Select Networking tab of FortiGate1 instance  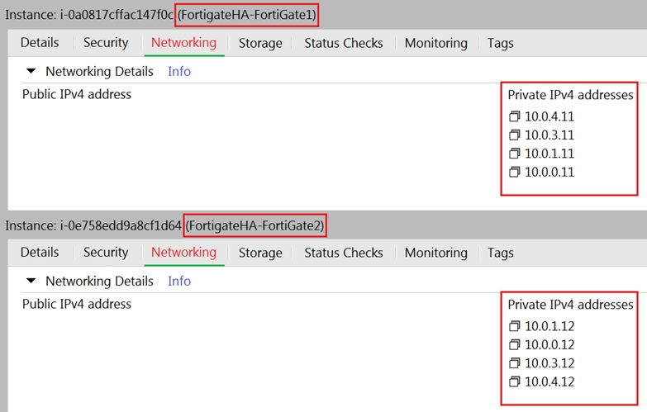click(x=183, y=43)
